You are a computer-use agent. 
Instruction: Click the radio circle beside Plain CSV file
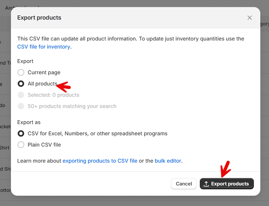[21, 145]
